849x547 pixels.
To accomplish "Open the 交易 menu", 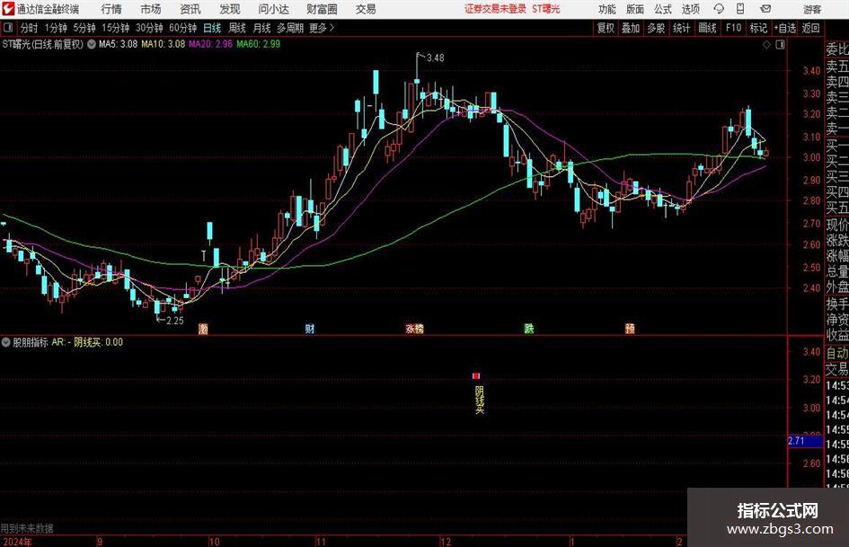I will (x=366, y=9).
